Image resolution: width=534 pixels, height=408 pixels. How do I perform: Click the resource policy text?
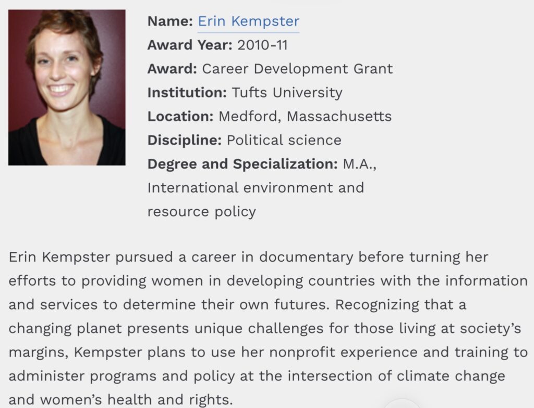(x=201, y=211)
